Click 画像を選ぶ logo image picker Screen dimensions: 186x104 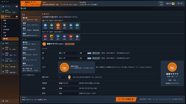[x=77, y=67]
